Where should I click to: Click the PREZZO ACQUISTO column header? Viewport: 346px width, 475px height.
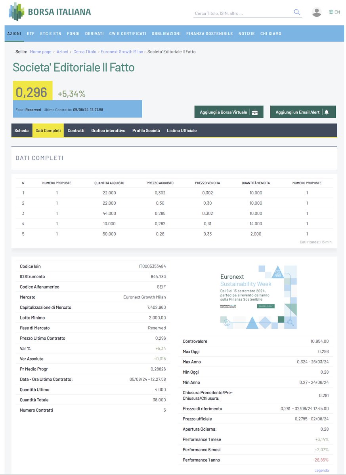(x=160, y=183)
